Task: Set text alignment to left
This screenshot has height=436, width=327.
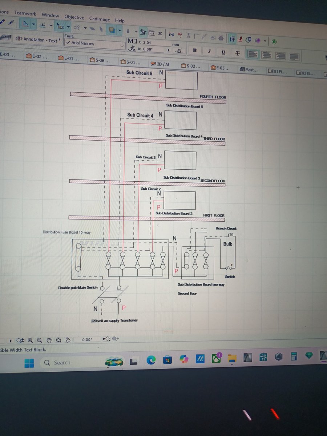Action: (253, 54)
